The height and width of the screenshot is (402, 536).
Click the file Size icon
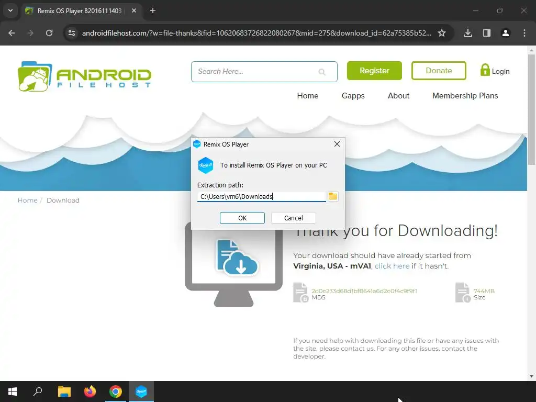point(463,293)
